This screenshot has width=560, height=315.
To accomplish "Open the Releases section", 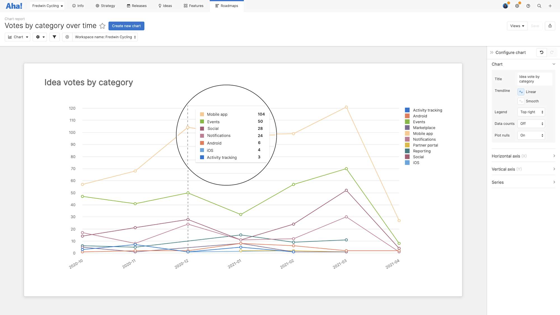I will tap(137, 6).
